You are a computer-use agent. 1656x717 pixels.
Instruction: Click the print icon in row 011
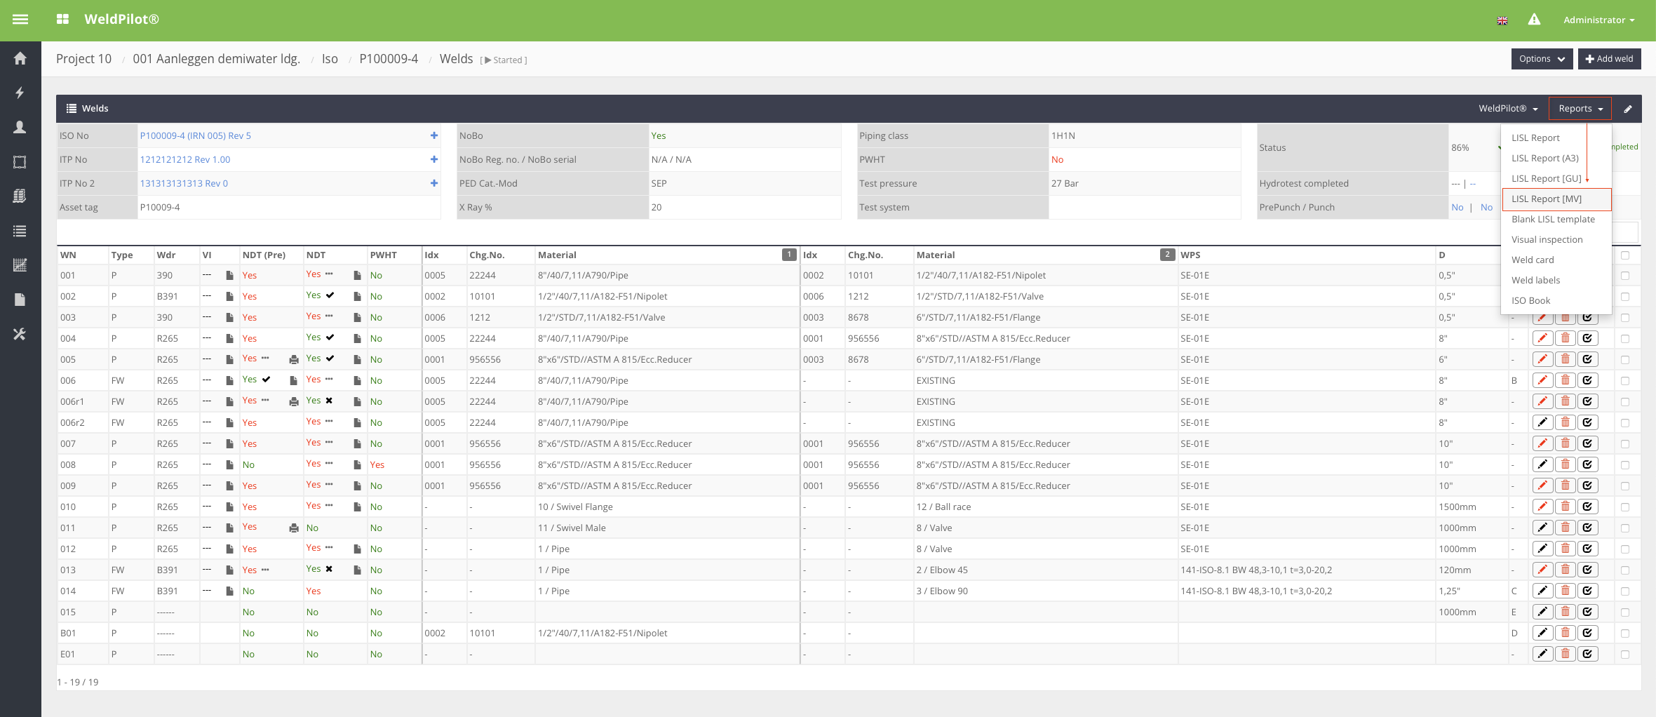294,528
